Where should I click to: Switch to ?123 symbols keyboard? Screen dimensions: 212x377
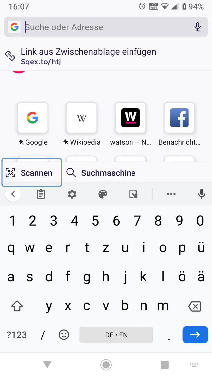17,335
